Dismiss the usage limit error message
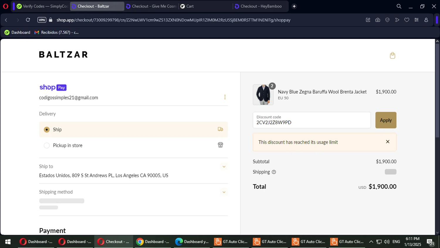 pyautogui.click(x=387, y=142)
